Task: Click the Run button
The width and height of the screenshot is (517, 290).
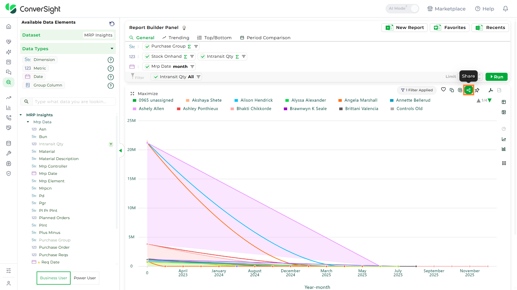Action: point(497,77)
